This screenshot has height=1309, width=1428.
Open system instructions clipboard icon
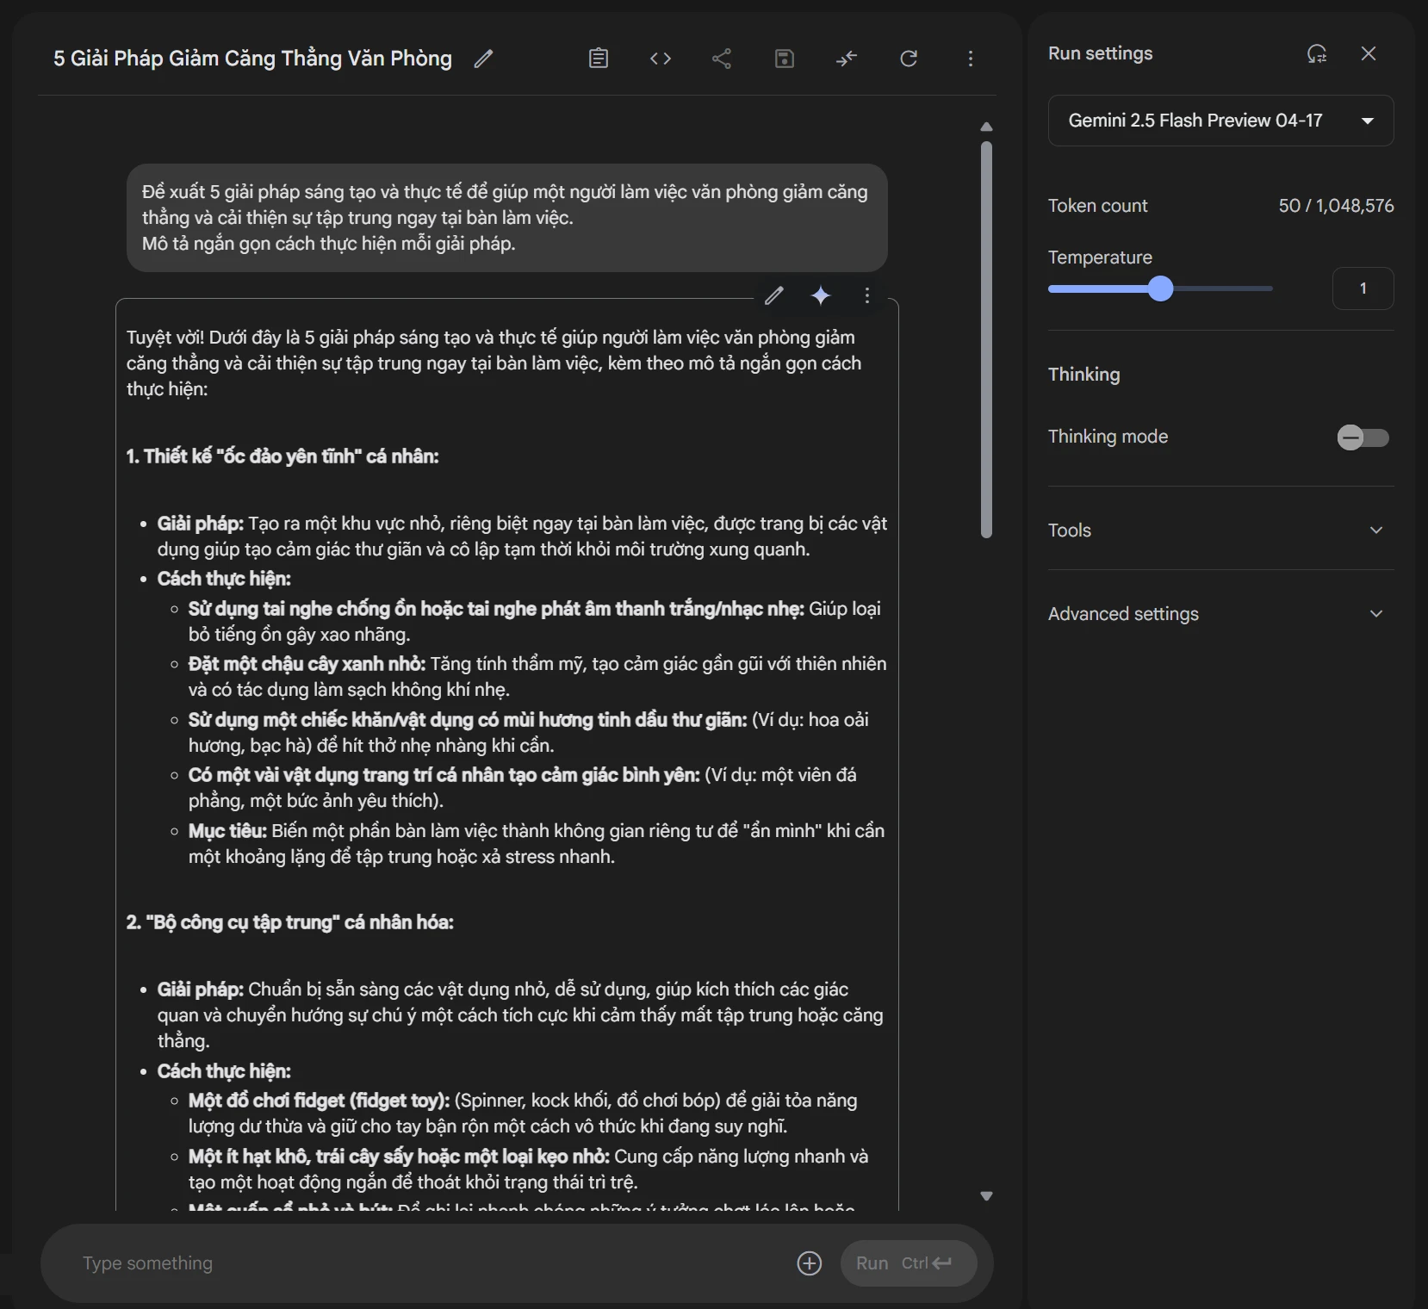pos(599,59)
